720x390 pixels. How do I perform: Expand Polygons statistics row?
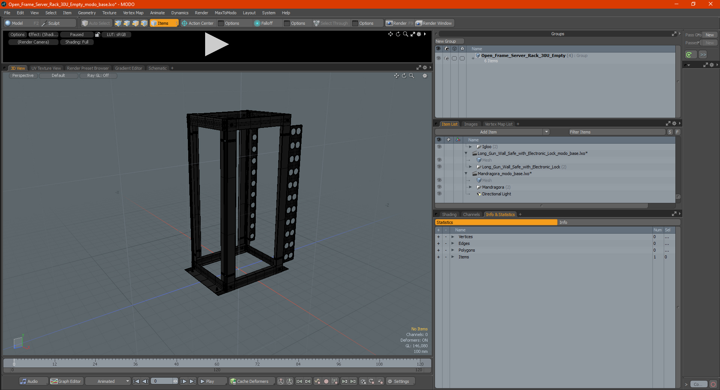point(453,250)
